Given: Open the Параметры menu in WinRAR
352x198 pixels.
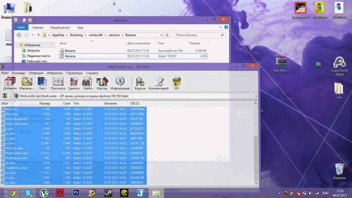Looking at the screenshot, I should (74, 73).
